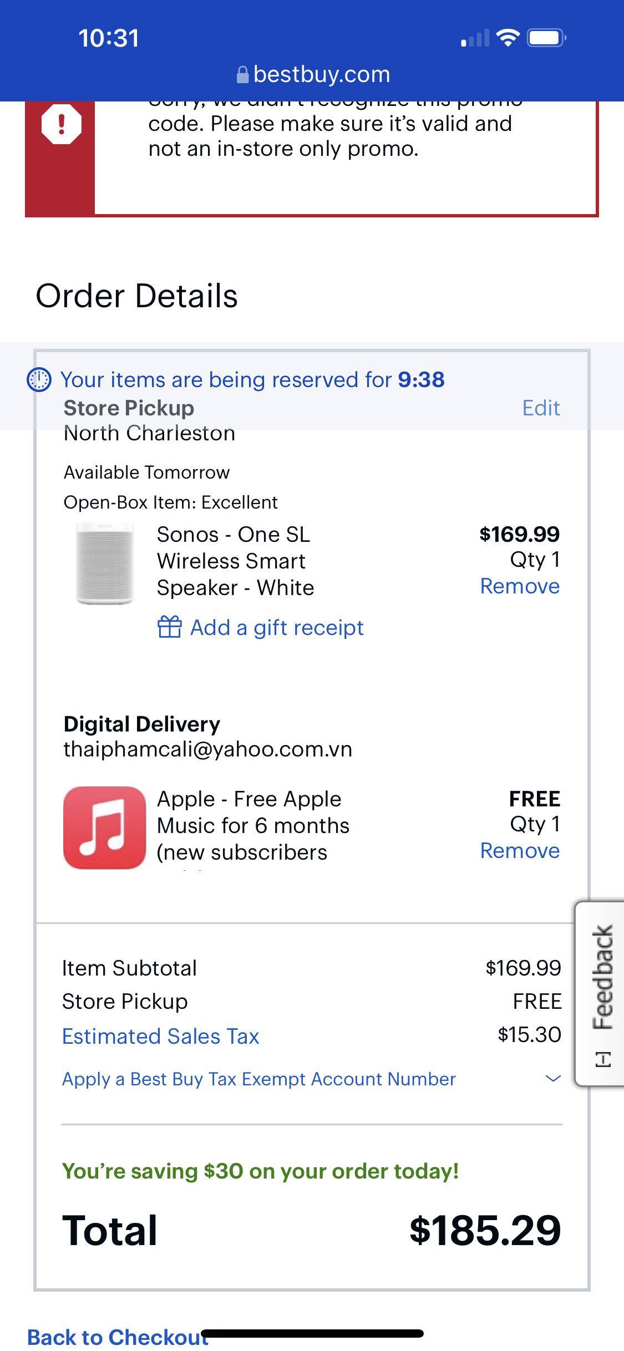Tap the bestbuy.com address bar

pos(313,75)
